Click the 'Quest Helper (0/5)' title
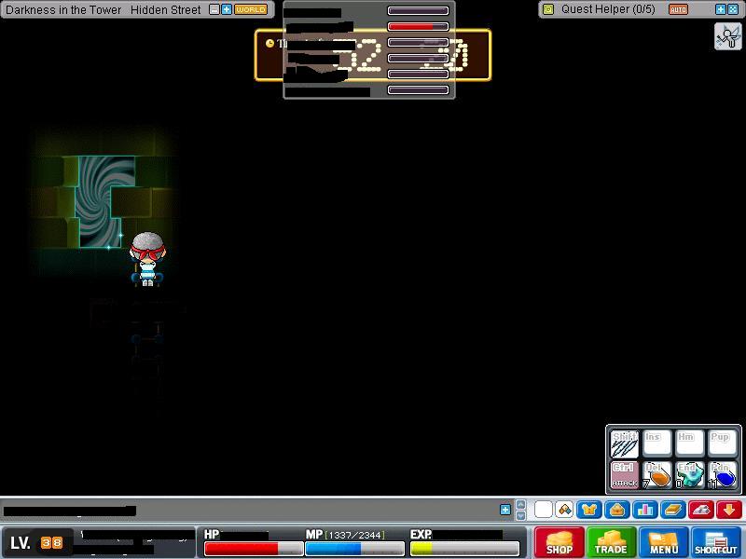 pos(608,9)
